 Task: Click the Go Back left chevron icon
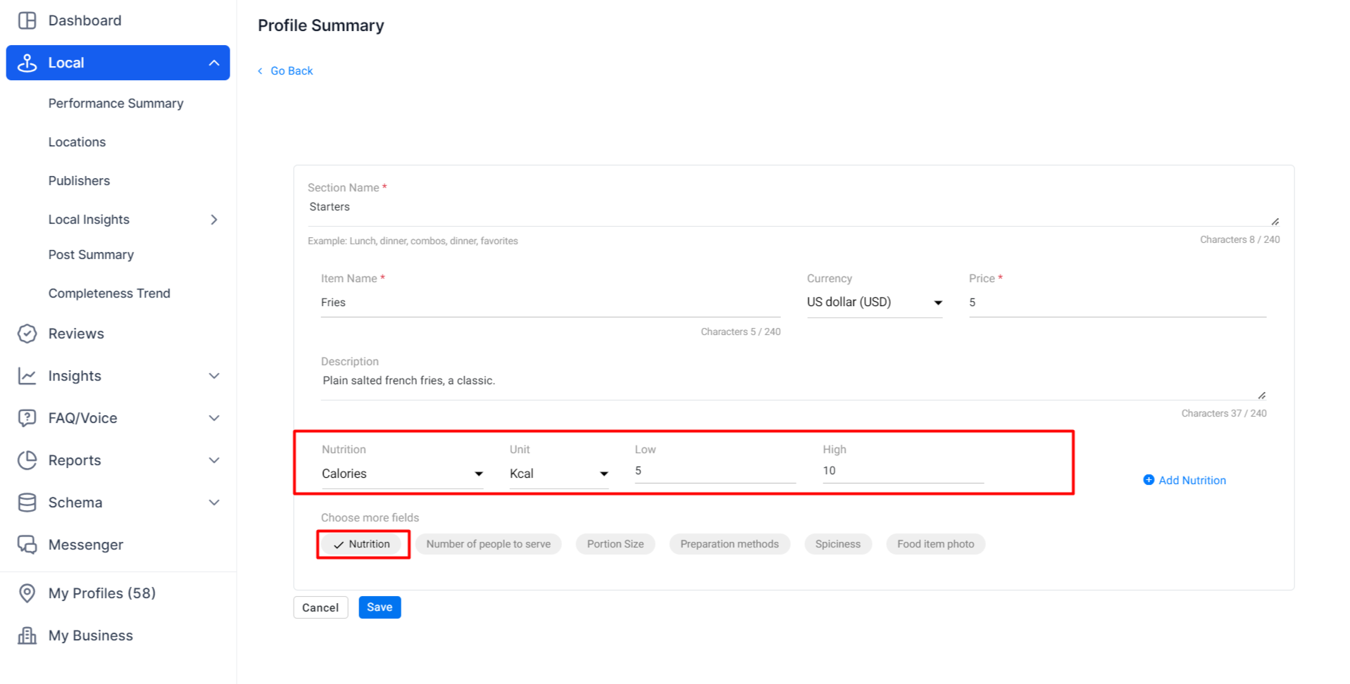(x=261, y=71)
